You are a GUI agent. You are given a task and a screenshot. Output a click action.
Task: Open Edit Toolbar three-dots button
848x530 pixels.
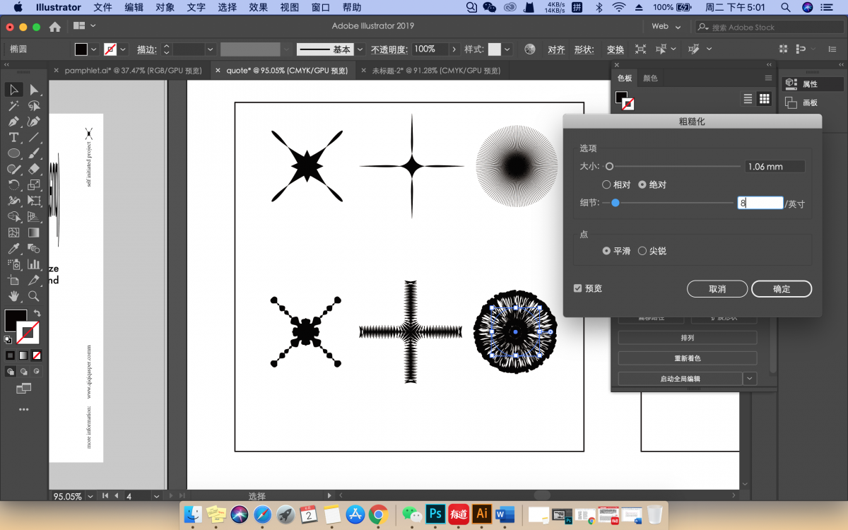tap(24, 409)
